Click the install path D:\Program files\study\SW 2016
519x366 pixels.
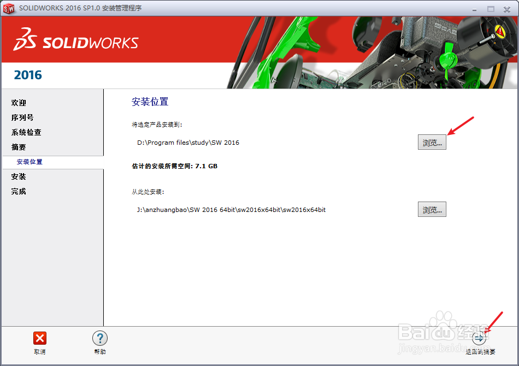point(188,143)
